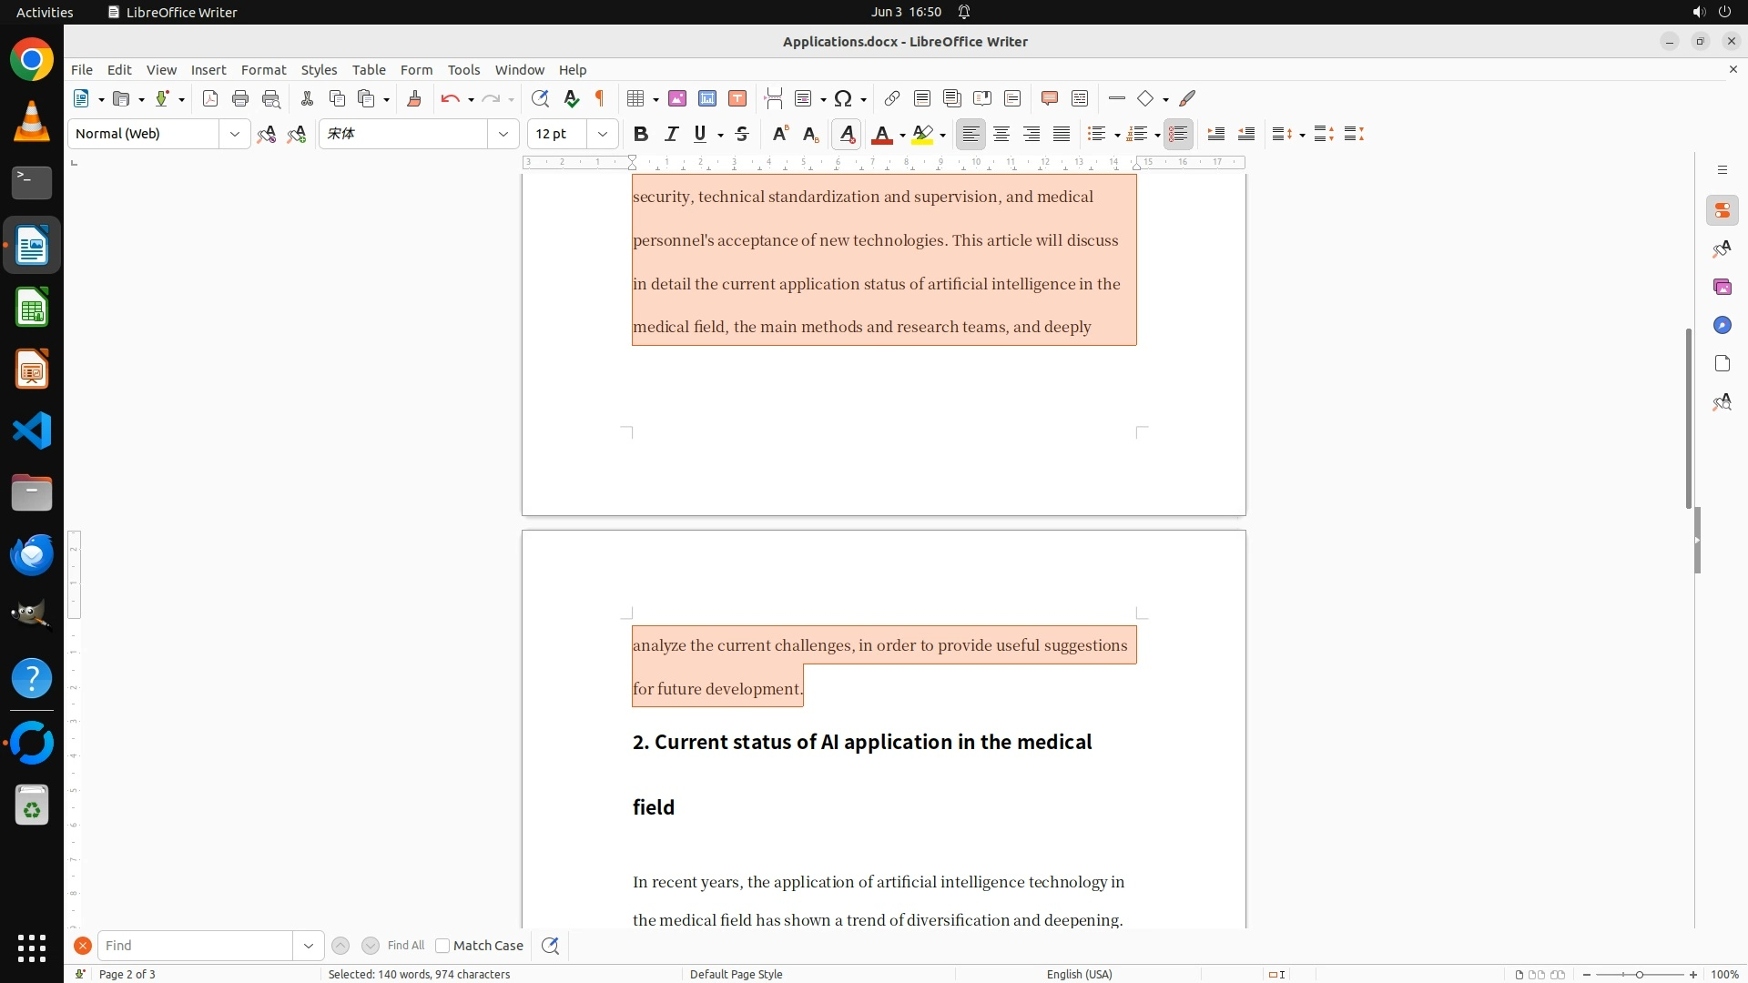Image resolution: width=1748 pixels, height=983 pixels.
Task: Open the Find & Replace tool icon
Action: coord(540,98)
